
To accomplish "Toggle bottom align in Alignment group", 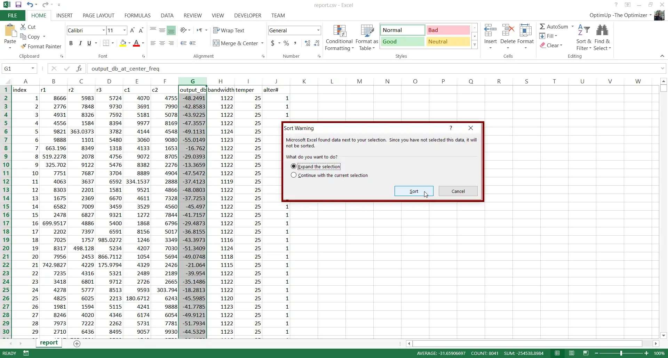I will (171, 30).
